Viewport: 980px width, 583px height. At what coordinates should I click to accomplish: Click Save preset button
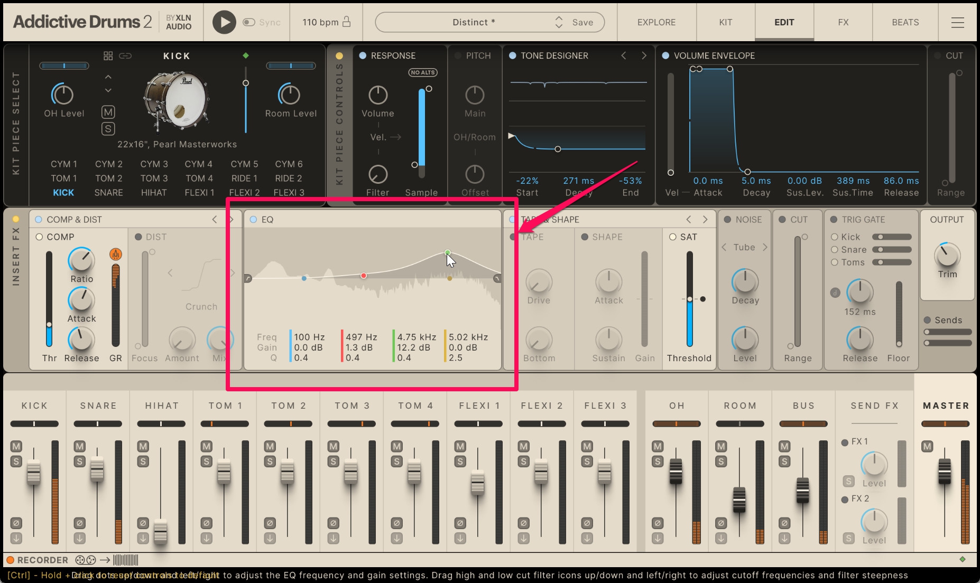[x=583, y=22]
